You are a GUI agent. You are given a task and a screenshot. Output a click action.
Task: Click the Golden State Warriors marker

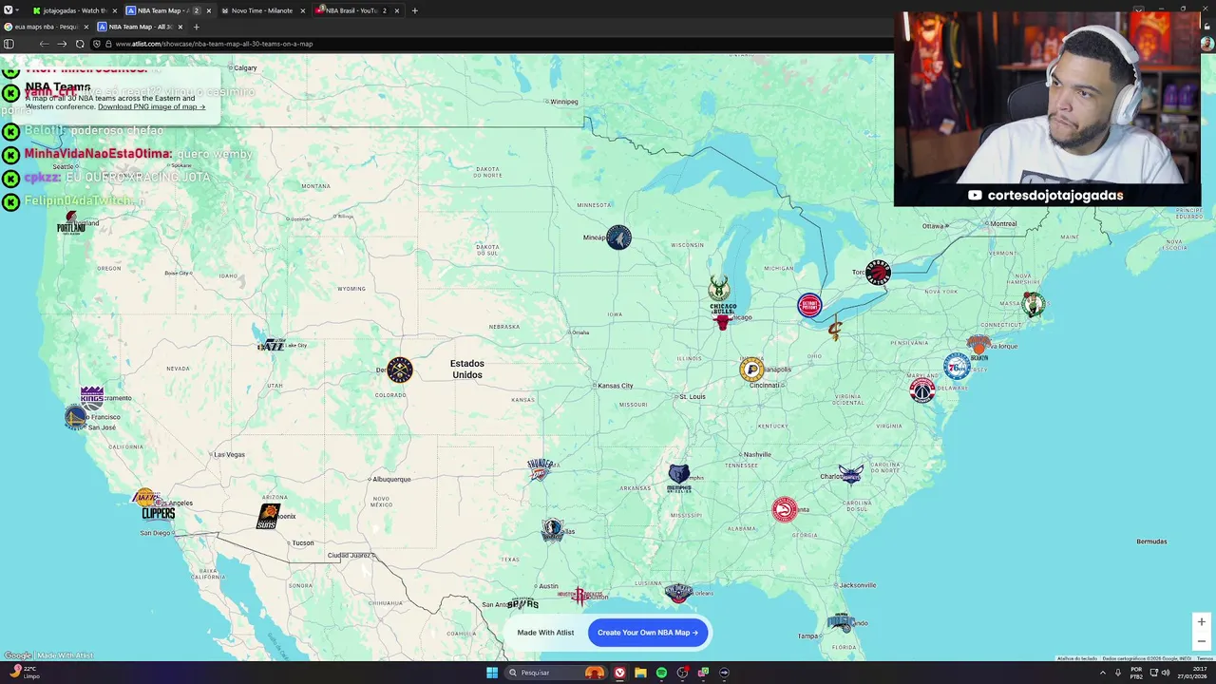pos(76,418)
